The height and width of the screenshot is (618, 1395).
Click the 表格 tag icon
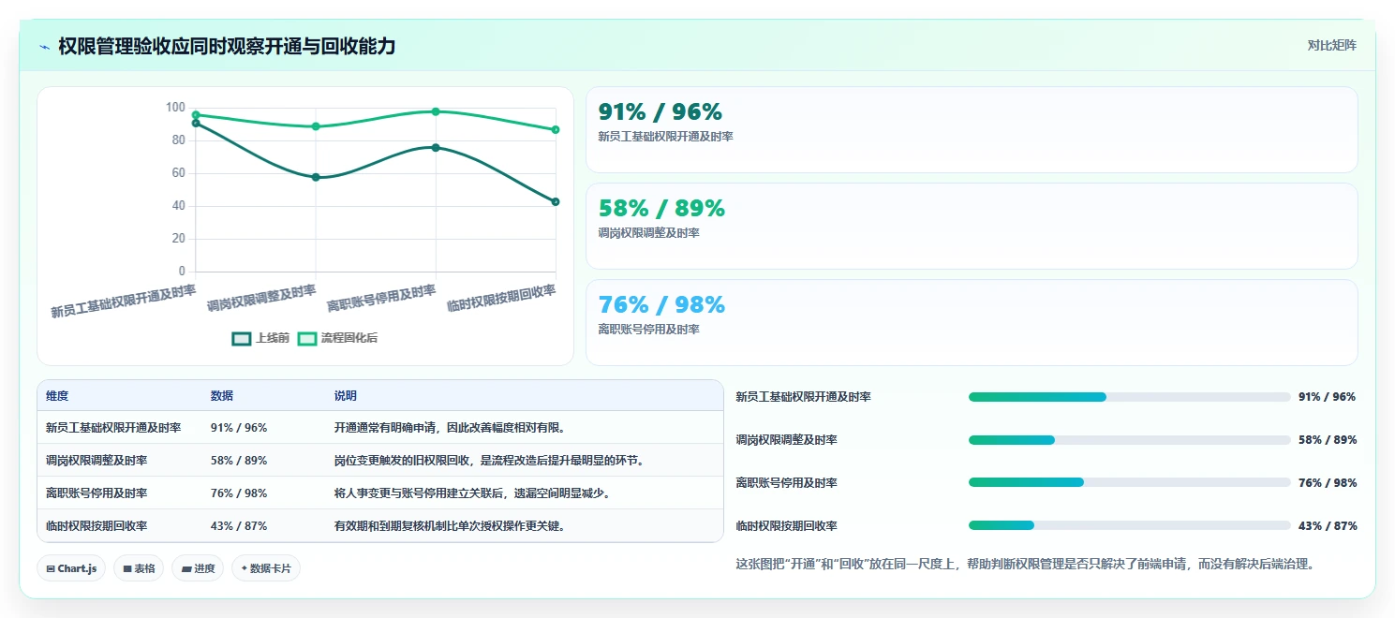(127, 568)
